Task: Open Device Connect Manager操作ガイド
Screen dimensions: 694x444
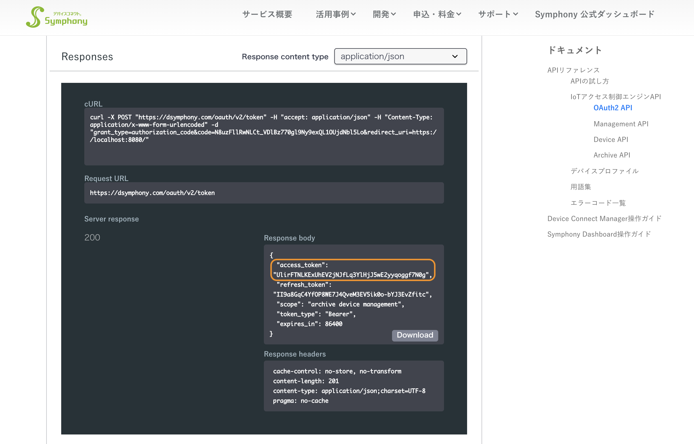Action: point(604,219)
